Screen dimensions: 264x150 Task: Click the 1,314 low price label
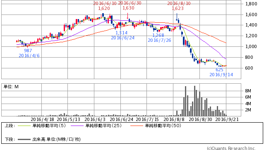(121, 33)
